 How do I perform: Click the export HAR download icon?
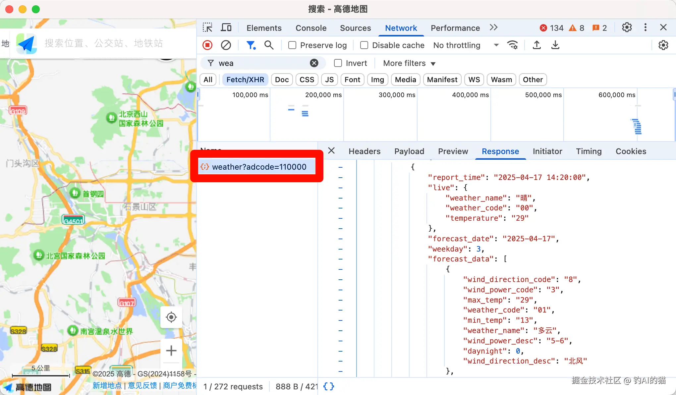pos(555,45)
